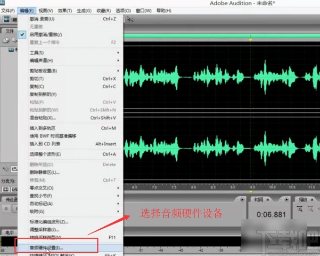Click the yellow playhead marker above waveform

point(251,40)
